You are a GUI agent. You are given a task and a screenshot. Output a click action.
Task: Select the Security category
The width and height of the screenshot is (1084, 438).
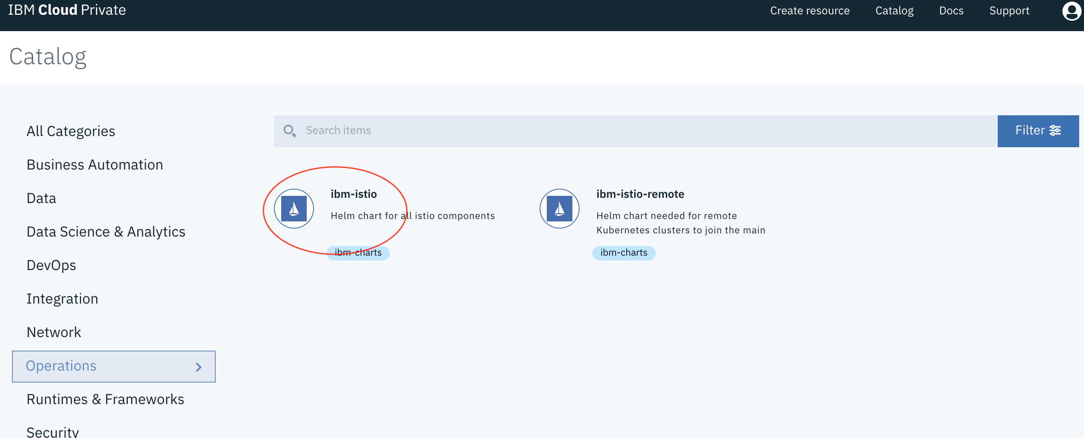[53, 432]
